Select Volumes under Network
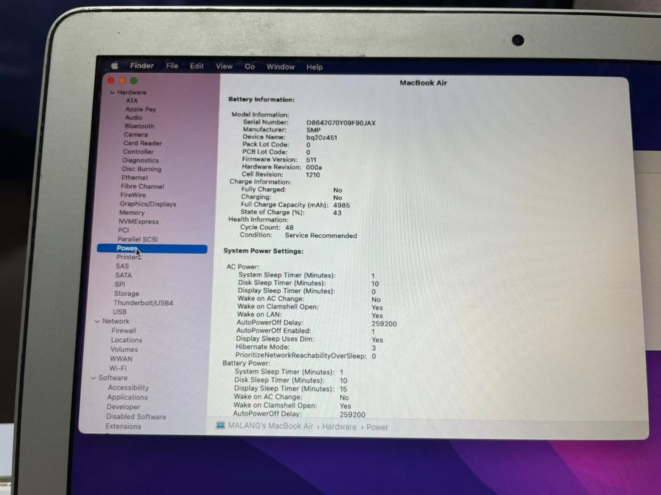 click(124, 350)
